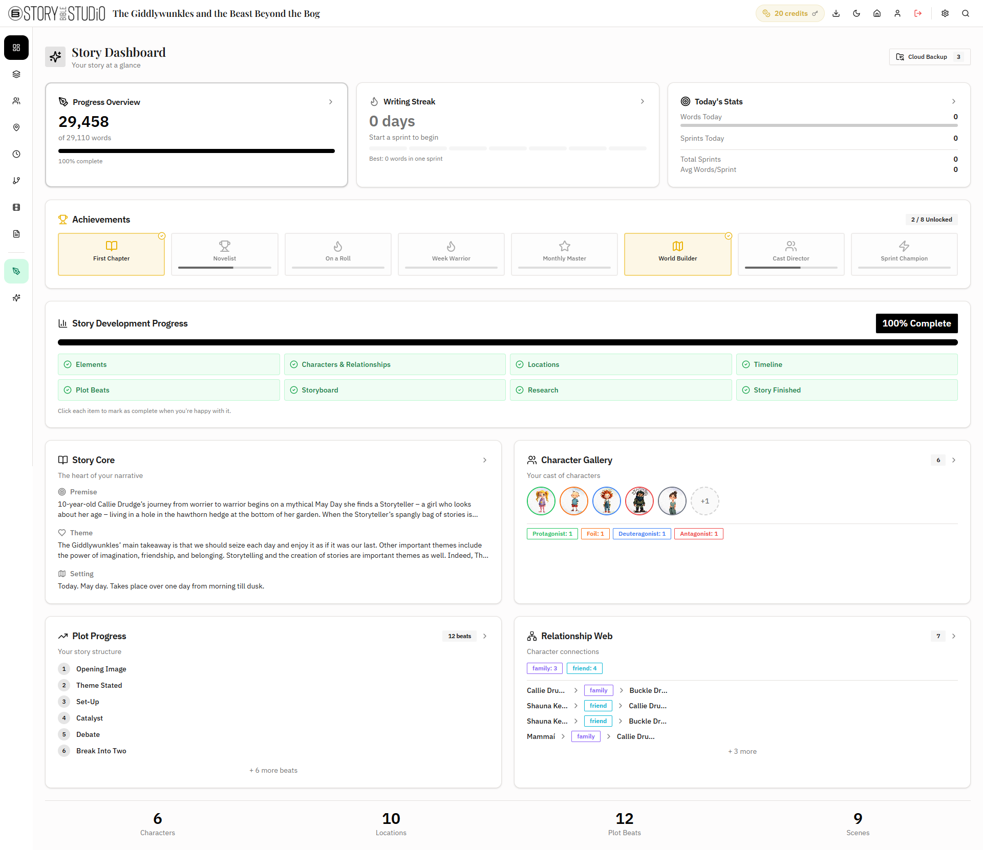
Task: Open Cloud Backup button
Action: tap(930, 57)
